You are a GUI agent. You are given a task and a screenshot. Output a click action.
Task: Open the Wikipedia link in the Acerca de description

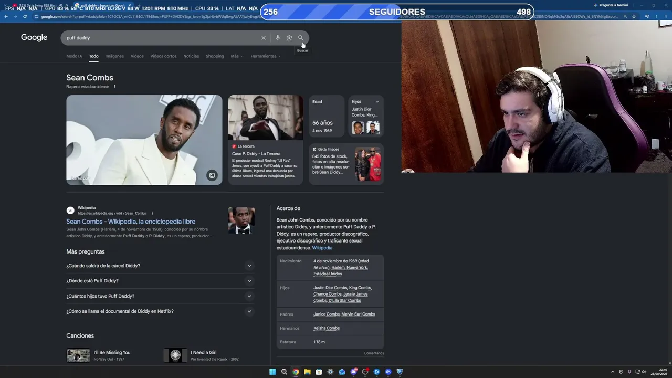click(322, 248)
